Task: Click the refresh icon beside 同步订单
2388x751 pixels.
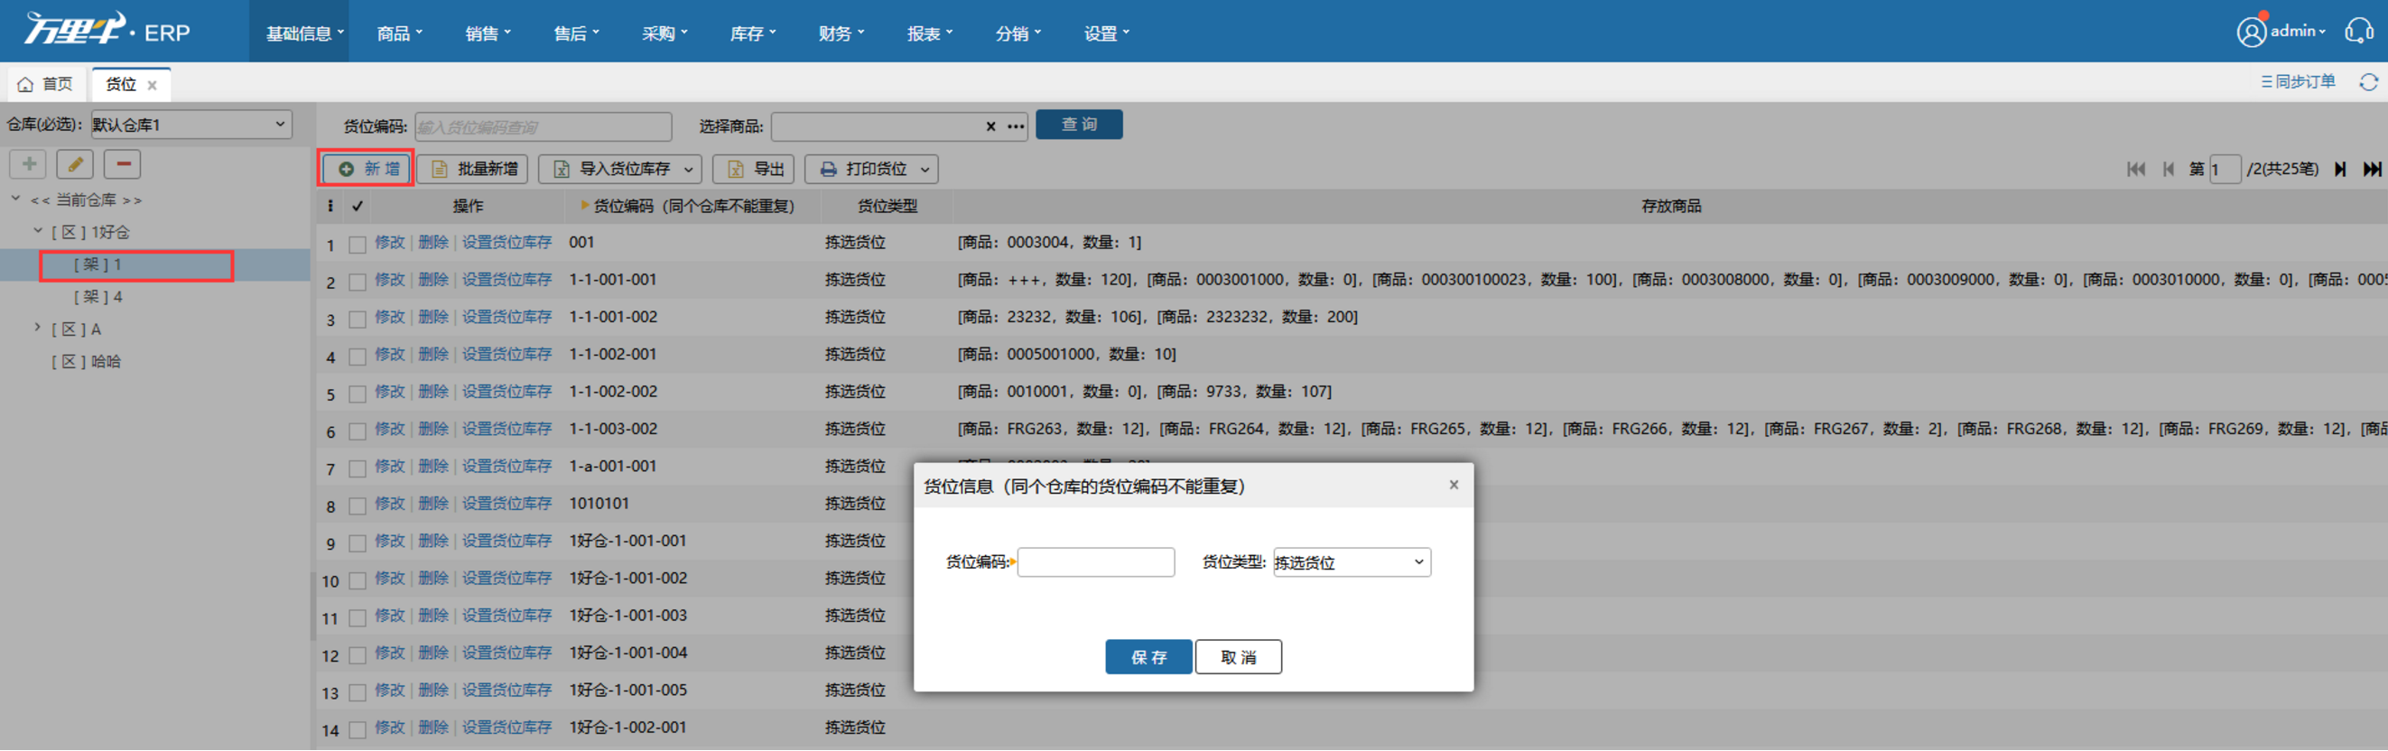Action: [x=2368, y=82]
